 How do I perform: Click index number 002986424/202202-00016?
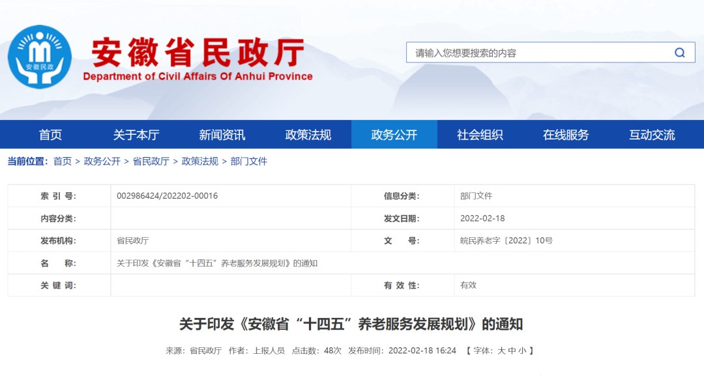click(167, 196)
